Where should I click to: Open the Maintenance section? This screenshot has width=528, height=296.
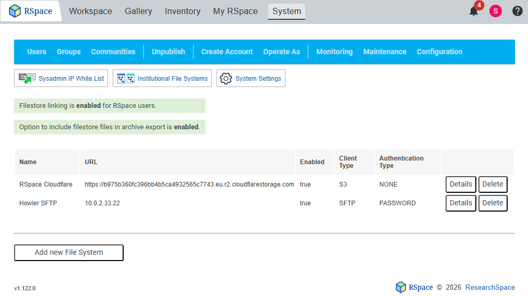click(385, 52)
